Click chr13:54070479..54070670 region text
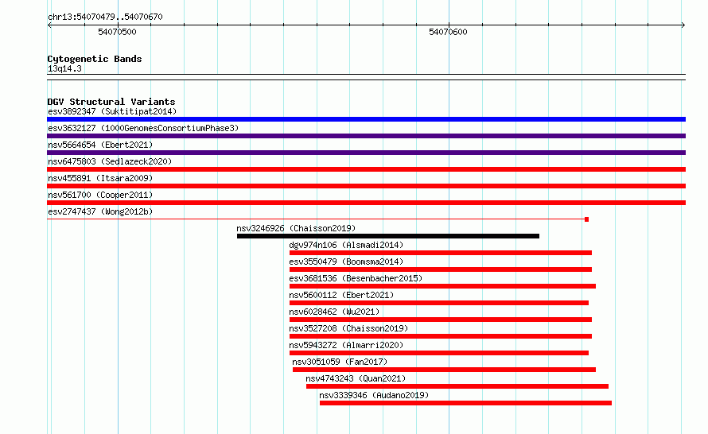 pos(105,17)
